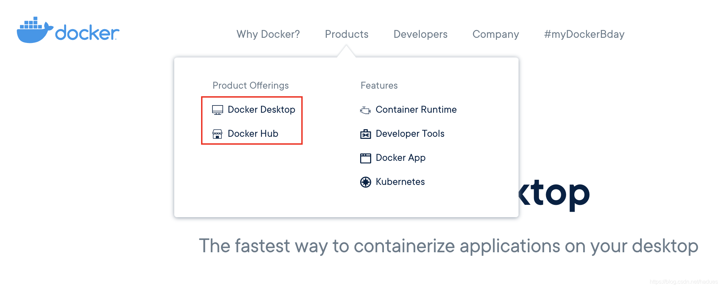Click the Kubernetes wheel icon
Screen dimensions: 721x288
[365, 182]
